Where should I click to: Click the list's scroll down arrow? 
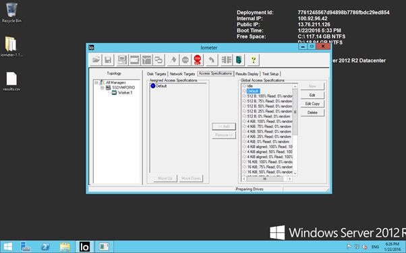[295, 173]
